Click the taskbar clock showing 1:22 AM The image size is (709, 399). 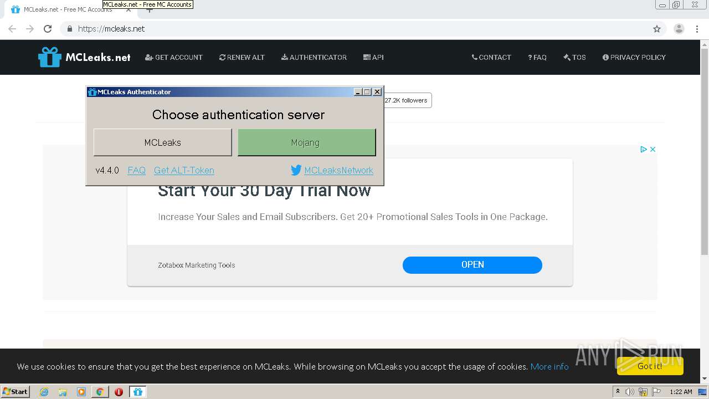point(681,392)
